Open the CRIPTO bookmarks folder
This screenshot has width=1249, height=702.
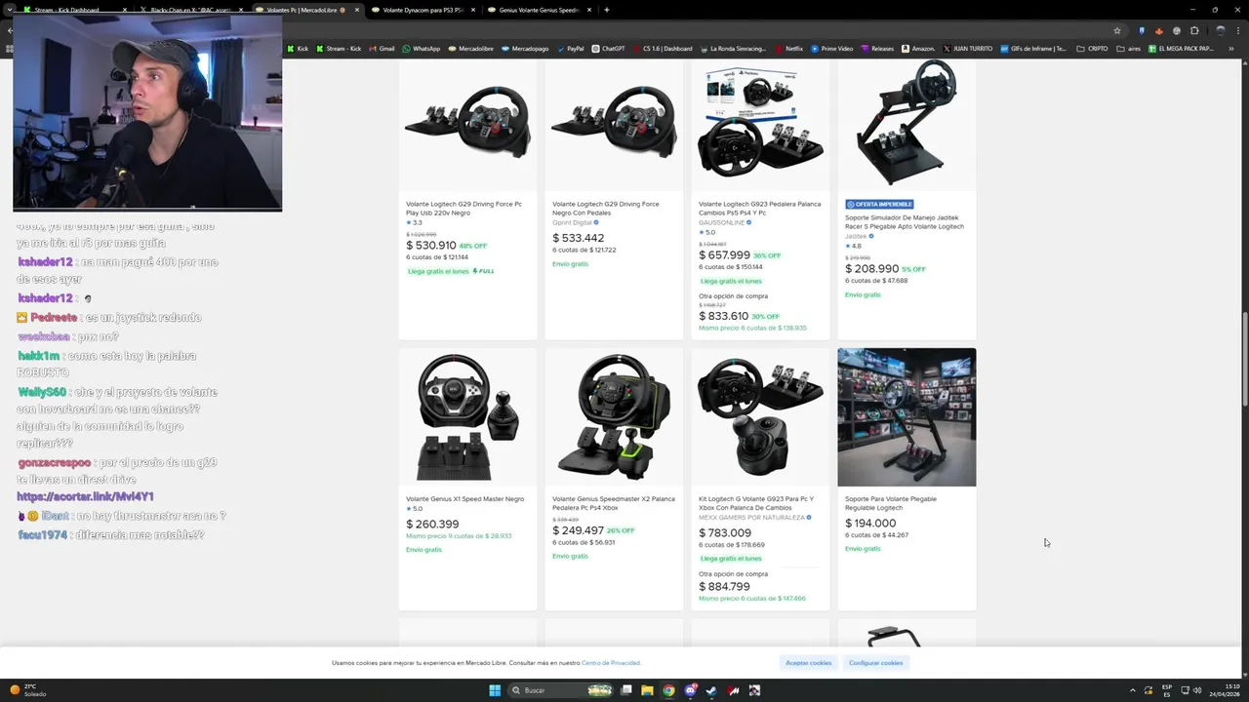1092,49
